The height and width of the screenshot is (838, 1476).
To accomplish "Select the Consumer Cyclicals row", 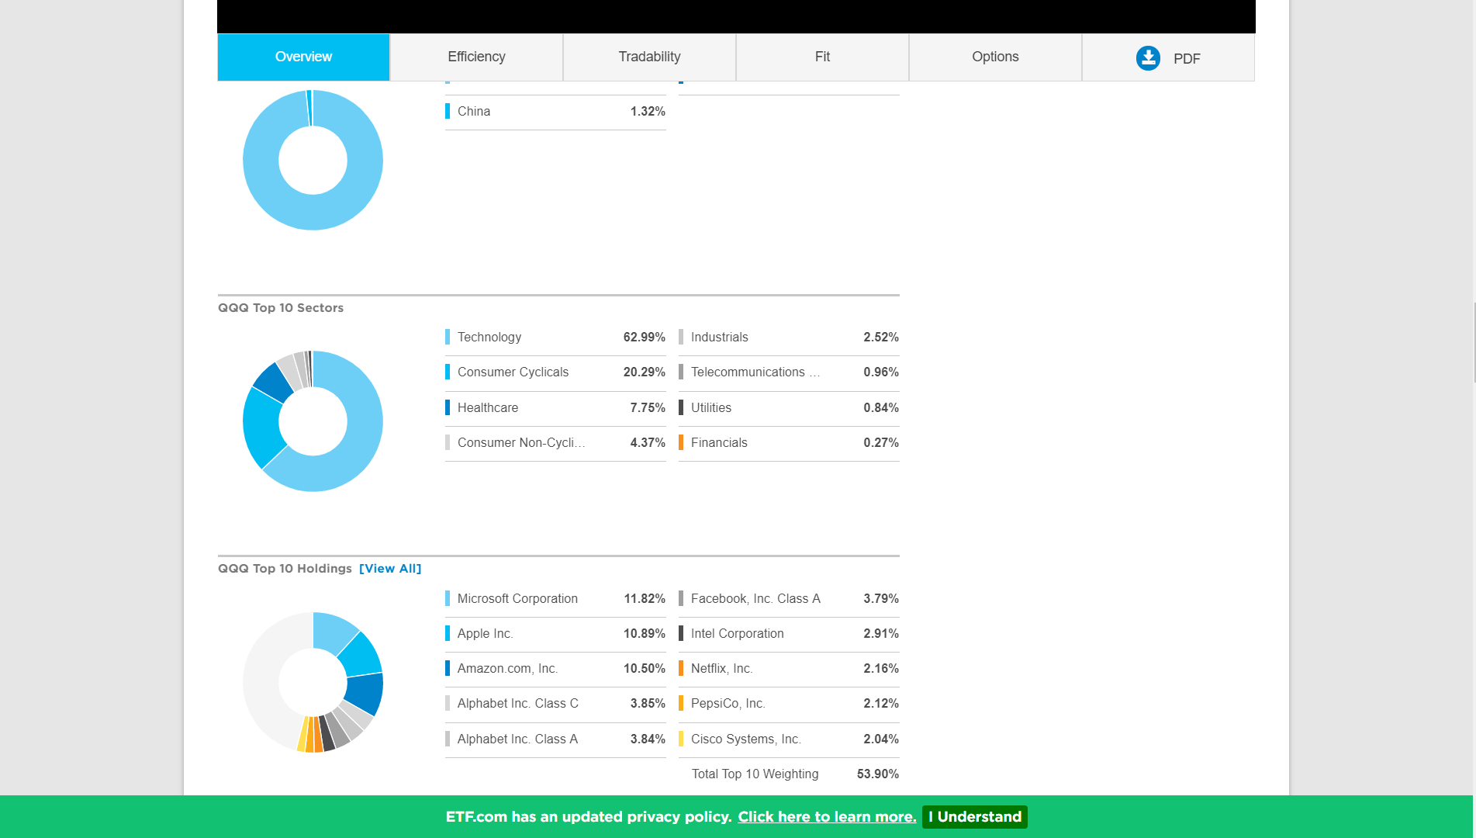I will [555, 372].
